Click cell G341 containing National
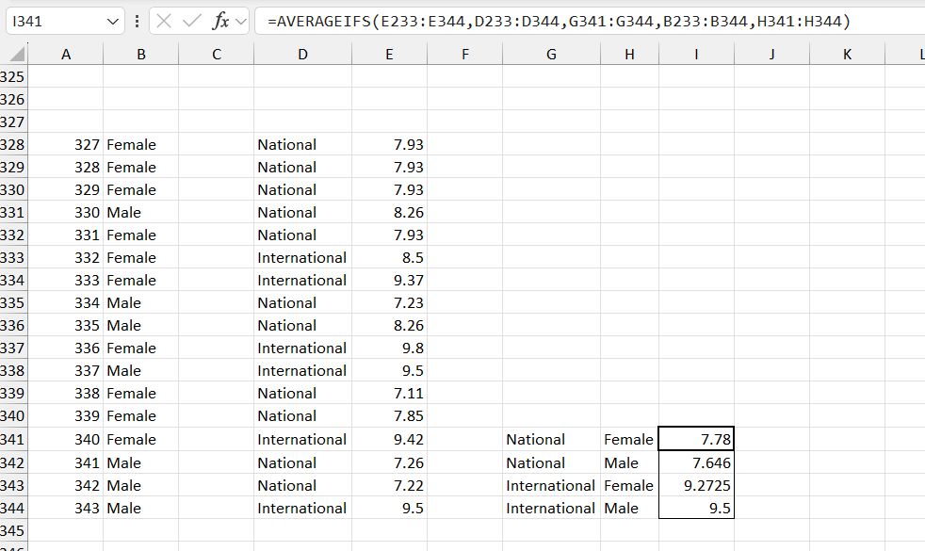Viewport: 925px width, 551px height. point(552,440)
